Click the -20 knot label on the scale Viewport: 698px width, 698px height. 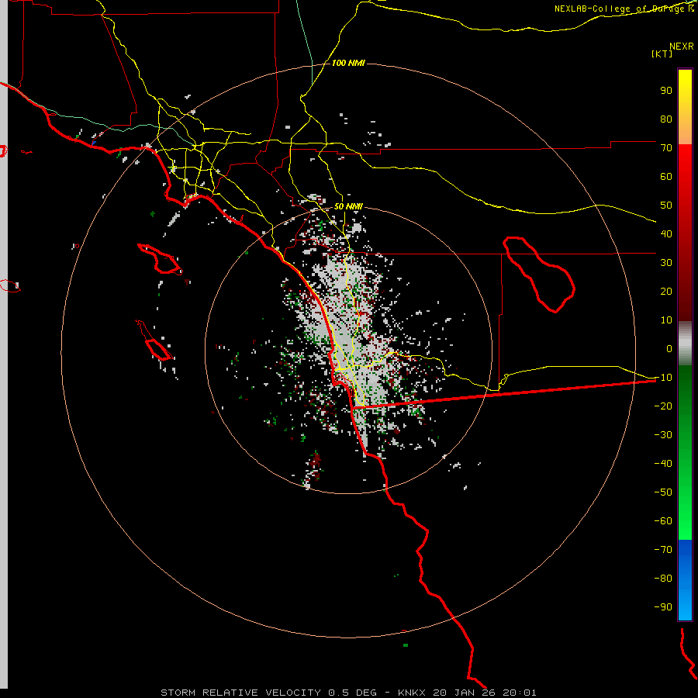click(663, 406)
